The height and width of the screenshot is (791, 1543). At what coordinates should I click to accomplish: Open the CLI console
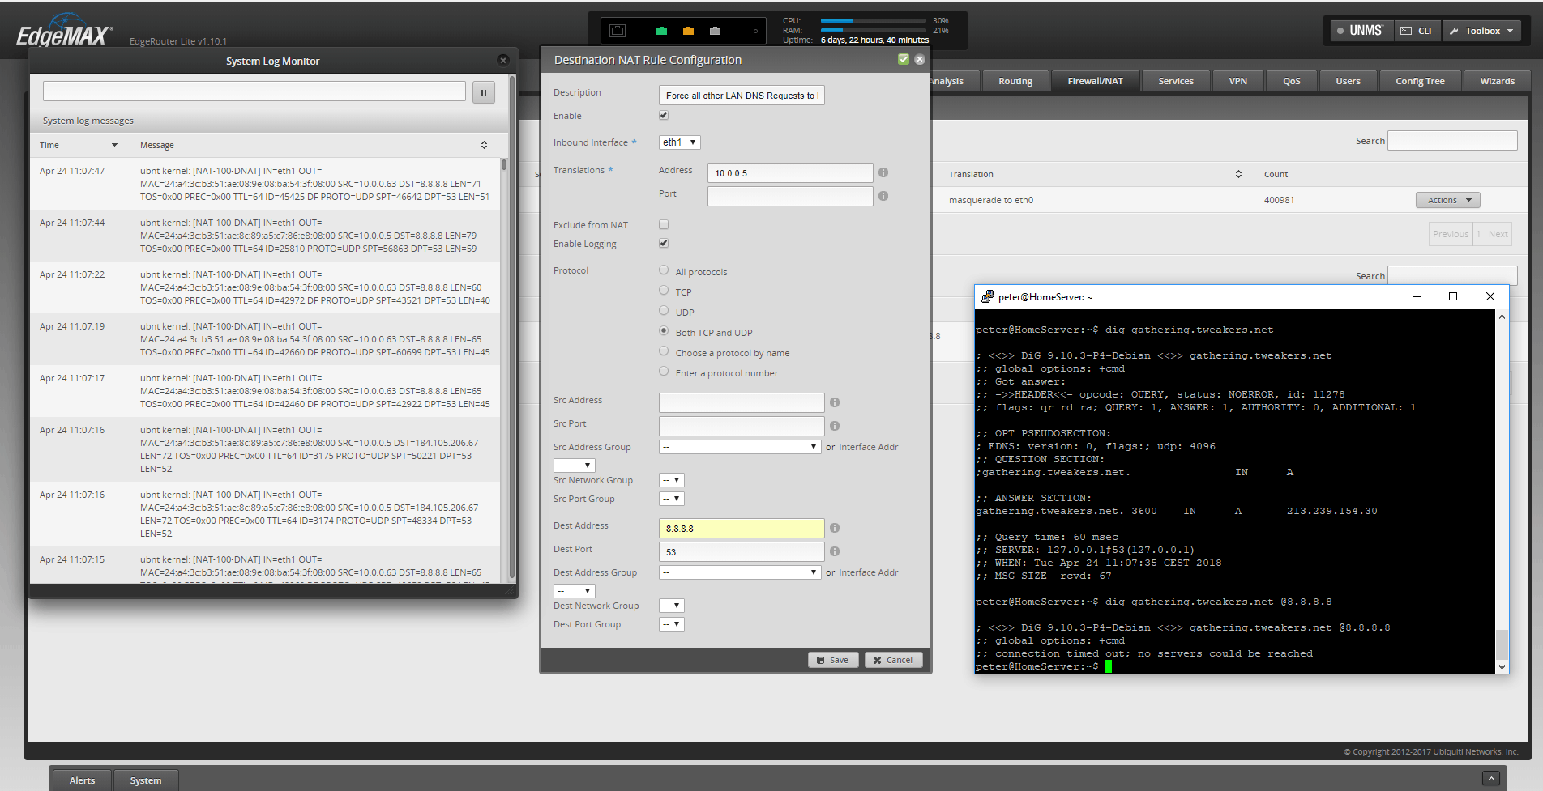(x=1417, y=31)
